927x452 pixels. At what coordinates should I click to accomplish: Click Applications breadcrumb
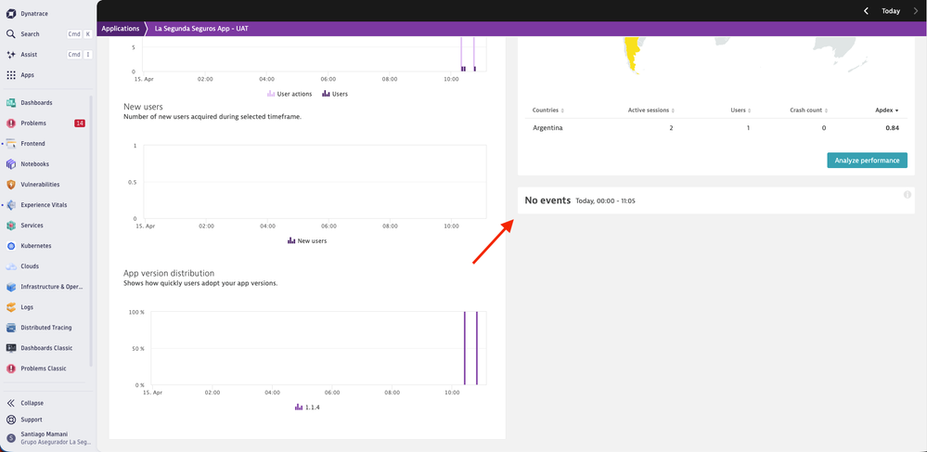click(120, 29)
